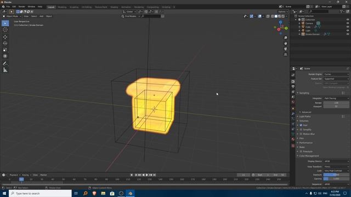Open the View Transform dropdown
Screen dimensions: 351x197
tap(336, 166)
